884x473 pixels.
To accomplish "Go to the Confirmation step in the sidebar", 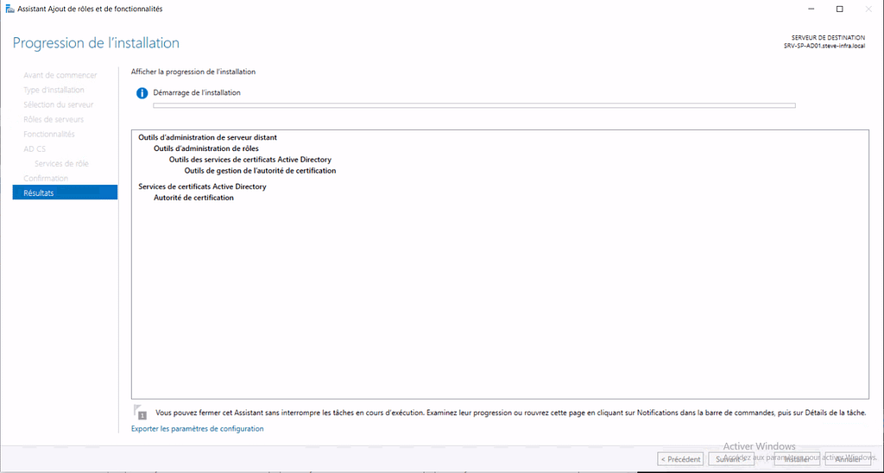I will tap(46, 178).
